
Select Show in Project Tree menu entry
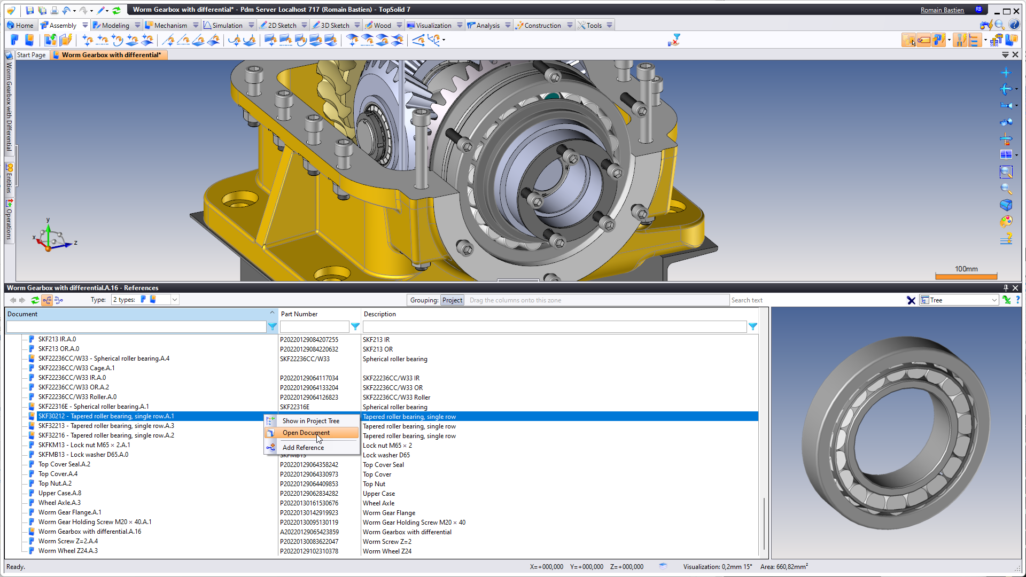click(312, 421)
